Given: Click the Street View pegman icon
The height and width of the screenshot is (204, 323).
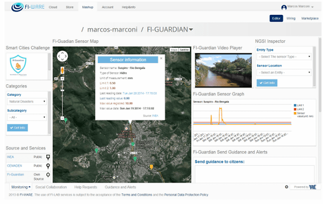Looking at the screenshot, I should pyautogui.click(x=62, y=70).
